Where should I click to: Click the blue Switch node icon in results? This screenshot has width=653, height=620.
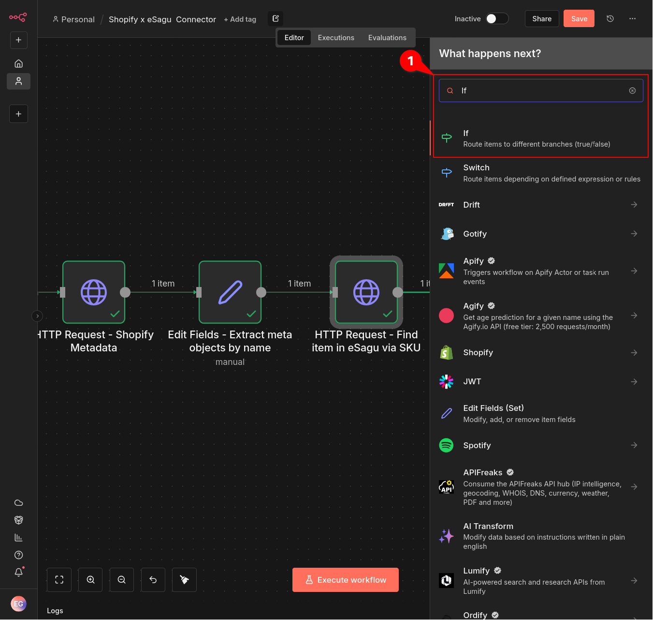tap(447, 173)
